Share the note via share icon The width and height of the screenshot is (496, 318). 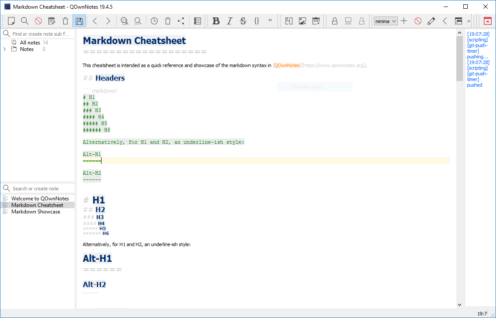(181, 21)
